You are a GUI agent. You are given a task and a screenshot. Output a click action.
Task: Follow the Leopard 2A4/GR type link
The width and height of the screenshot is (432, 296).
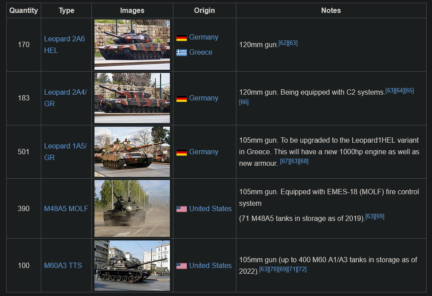(x=65, y=92)
